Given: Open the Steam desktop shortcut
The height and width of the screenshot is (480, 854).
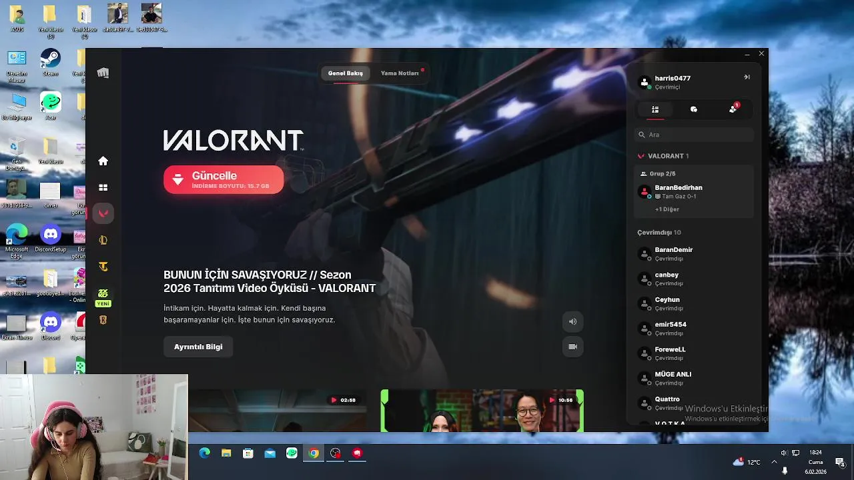Looking at the screenshot, I should click(50, 62).
